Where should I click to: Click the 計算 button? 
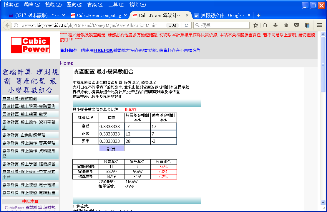(112, 148)
